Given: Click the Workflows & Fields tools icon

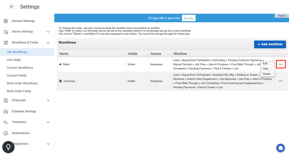Looking at the screenshot, I should [x=6, y=43].
